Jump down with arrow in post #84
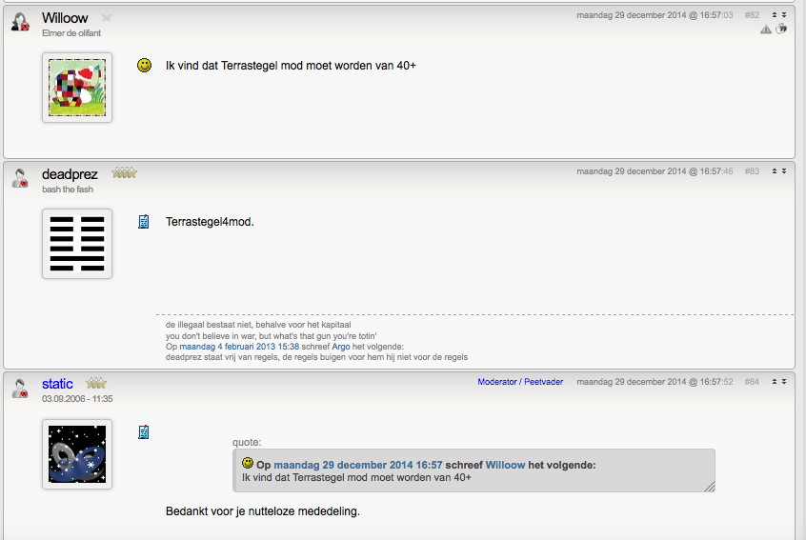The height and width of the screenshot is (540, 806). (784, 382)
